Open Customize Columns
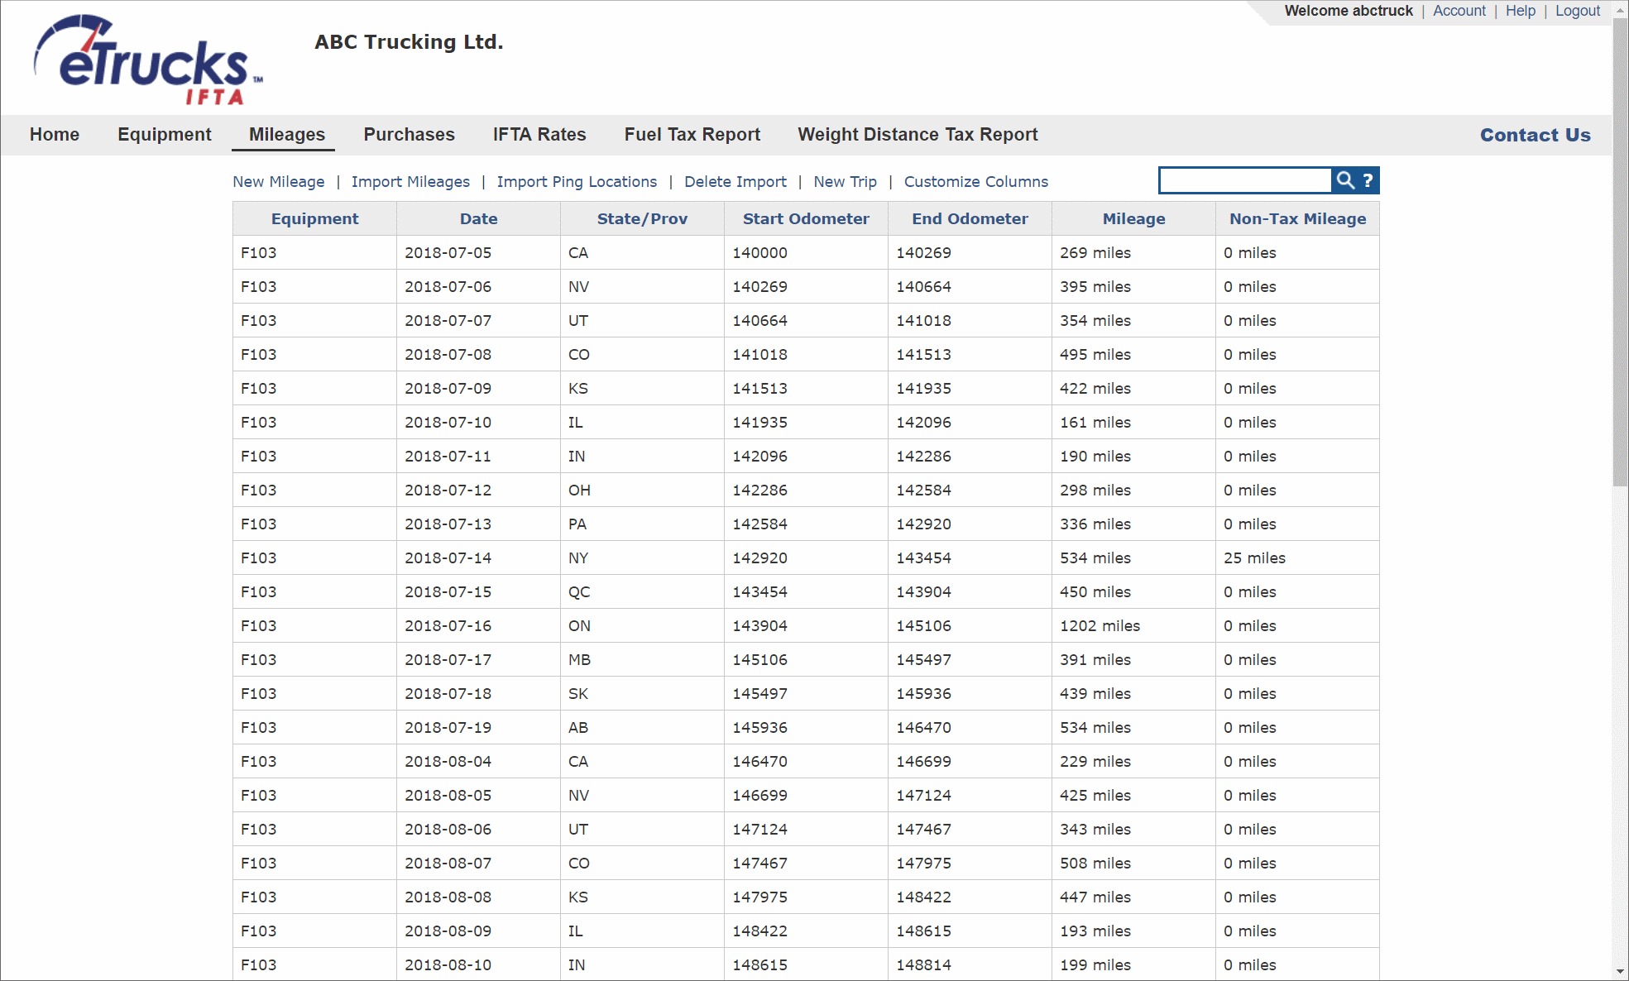The image size is (1629, 981). point(975,182)
